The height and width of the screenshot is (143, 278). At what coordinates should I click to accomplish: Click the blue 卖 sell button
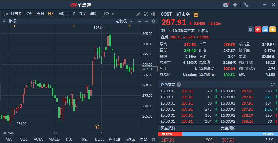click(x=265, y=29)
